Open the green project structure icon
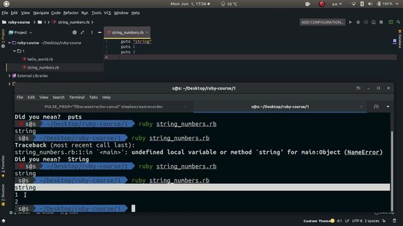This screenshot has height=226, width=403. (x=390, y=23)
